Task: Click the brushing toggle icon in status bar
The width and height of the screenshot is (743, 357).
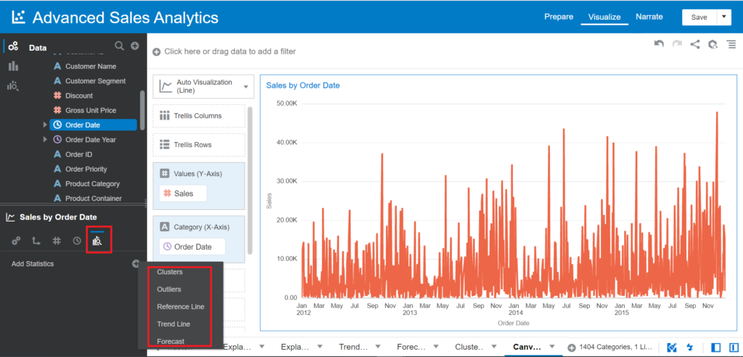Action: click(671, 348)
